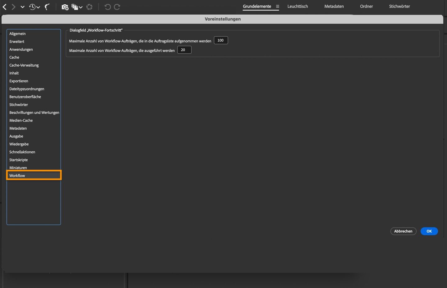
Task: Select Workflow preferences category
Action: point(34,176)
